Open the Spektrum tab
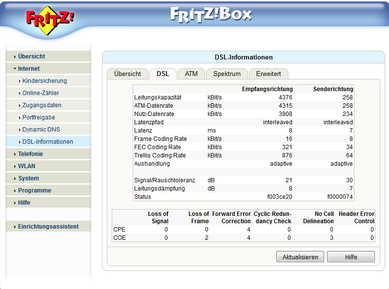 pos(227,74)
